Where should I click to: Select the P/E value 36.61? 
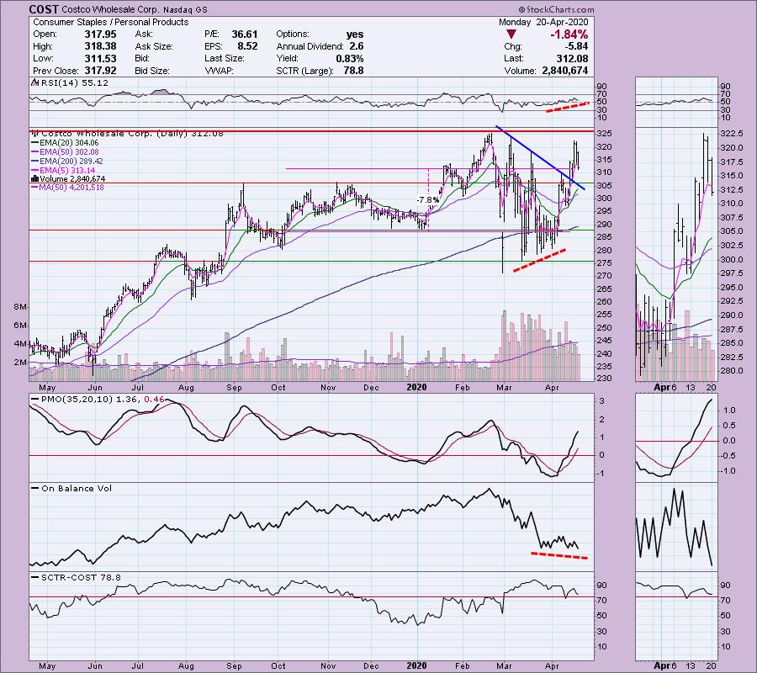coord(244,34)
